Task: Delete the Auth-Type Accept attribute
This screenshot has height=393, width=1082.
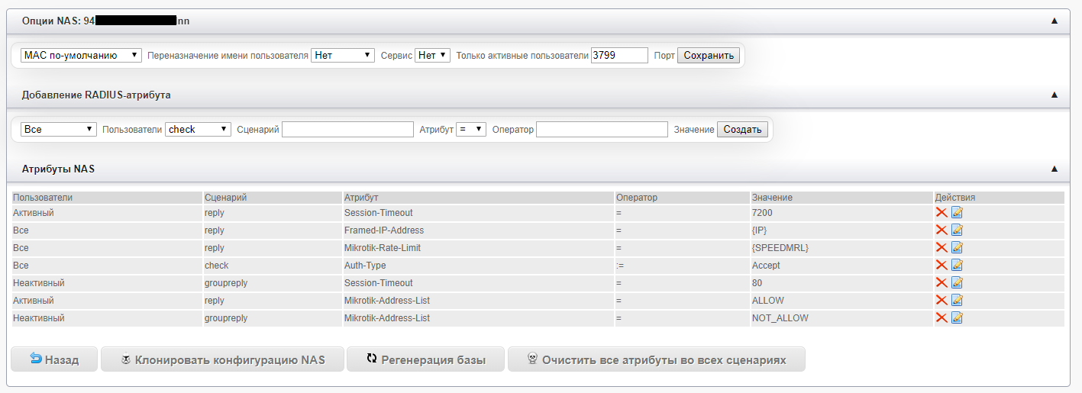Action: [x=941, y=266]
